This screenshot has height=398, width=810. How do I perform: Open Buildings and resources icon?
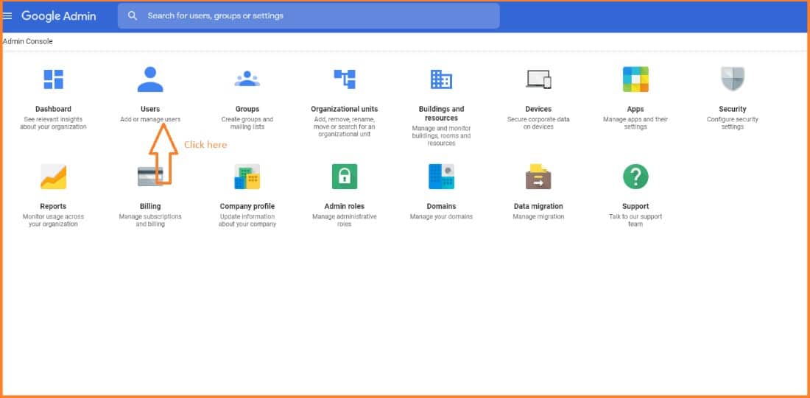(441, 79)
